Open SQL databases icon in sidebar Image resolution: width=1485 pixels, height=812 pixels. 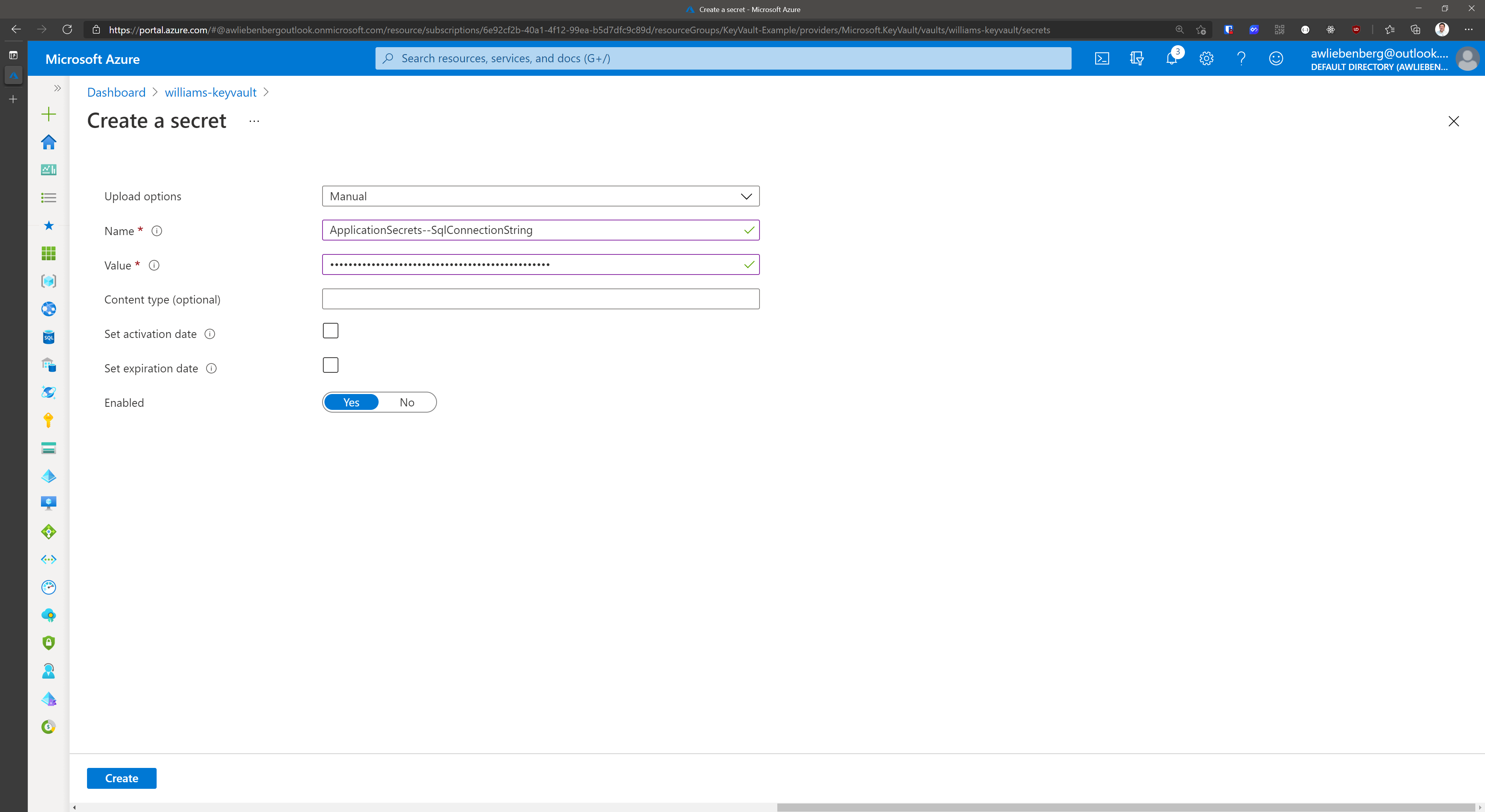48,336
